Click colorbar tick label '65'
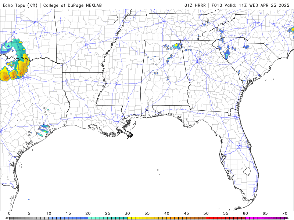 [265, 213]
